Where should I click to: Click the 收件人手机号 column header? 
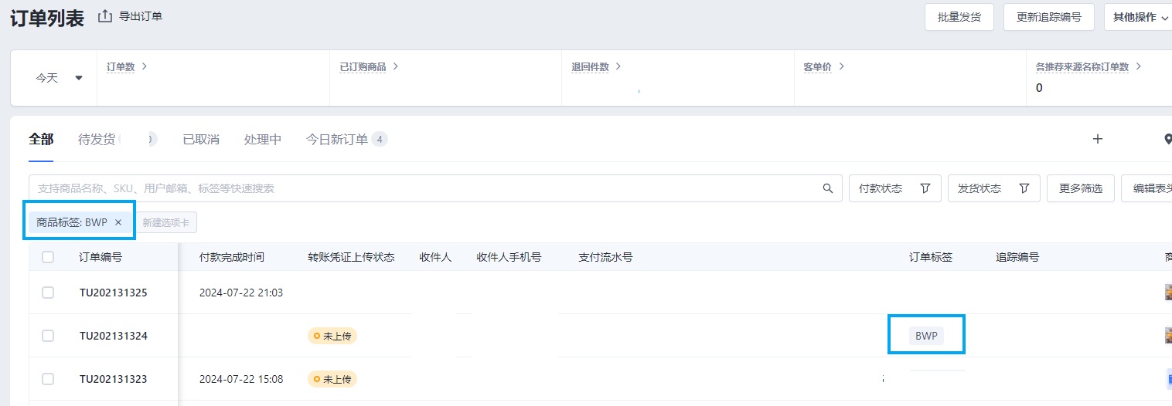pyautogui.click(x=509, y=257)
